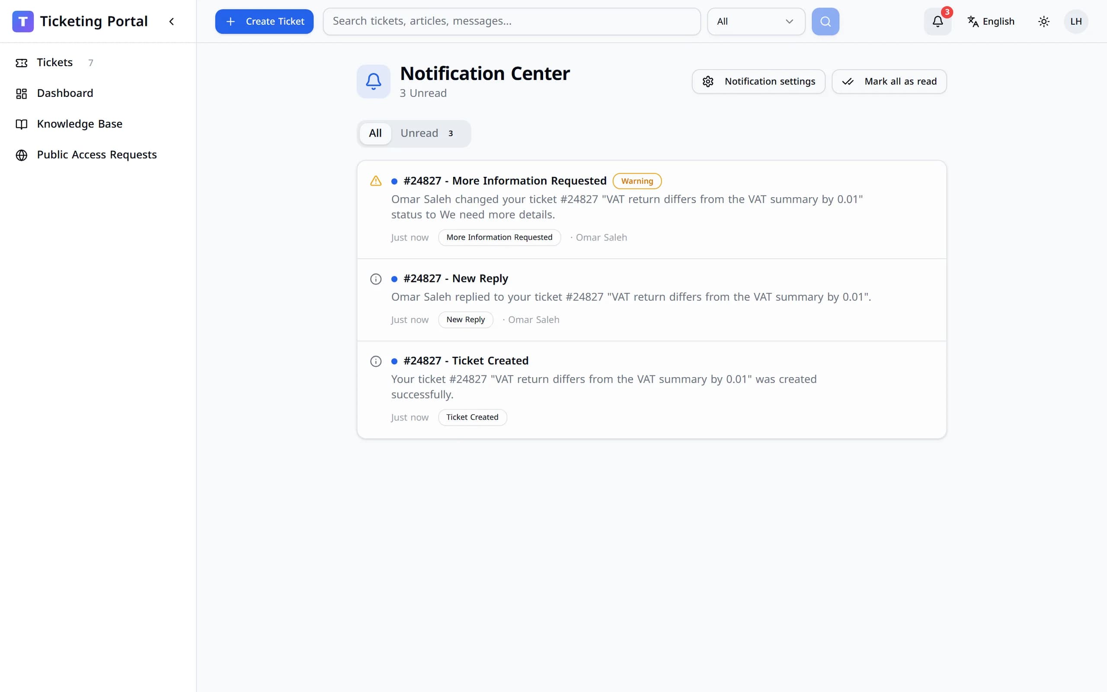1107x692 pixels.
Task: Click the "3 Unread" text under the heading
Action: (x=423, y=93)
